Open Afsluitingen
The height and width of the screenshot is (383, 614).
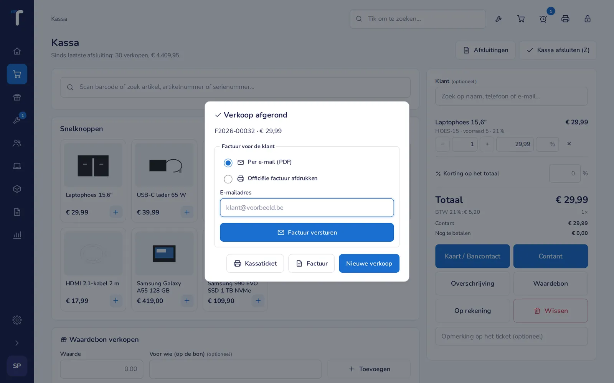(x=485, y=50)
